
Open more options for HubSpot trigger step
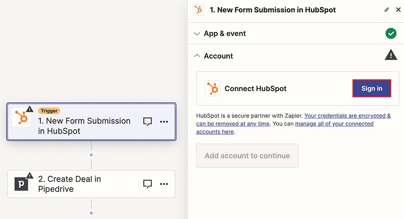pos(164,122)
